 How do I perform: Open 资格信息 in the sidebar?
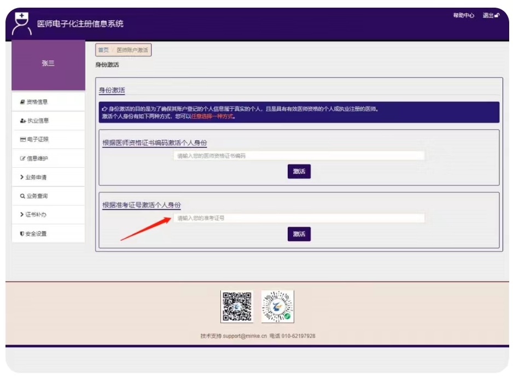[37, 102]
